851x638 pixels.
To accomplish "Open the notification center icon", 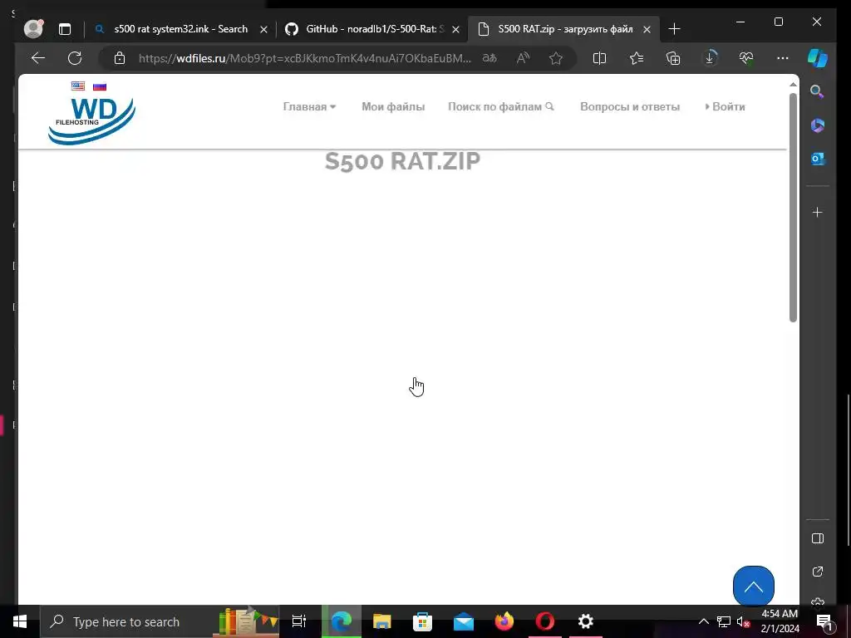I will (x=824, y=621).
